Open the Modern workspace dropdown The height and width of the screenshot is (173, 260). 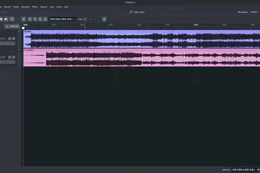(x=254, y=12)
